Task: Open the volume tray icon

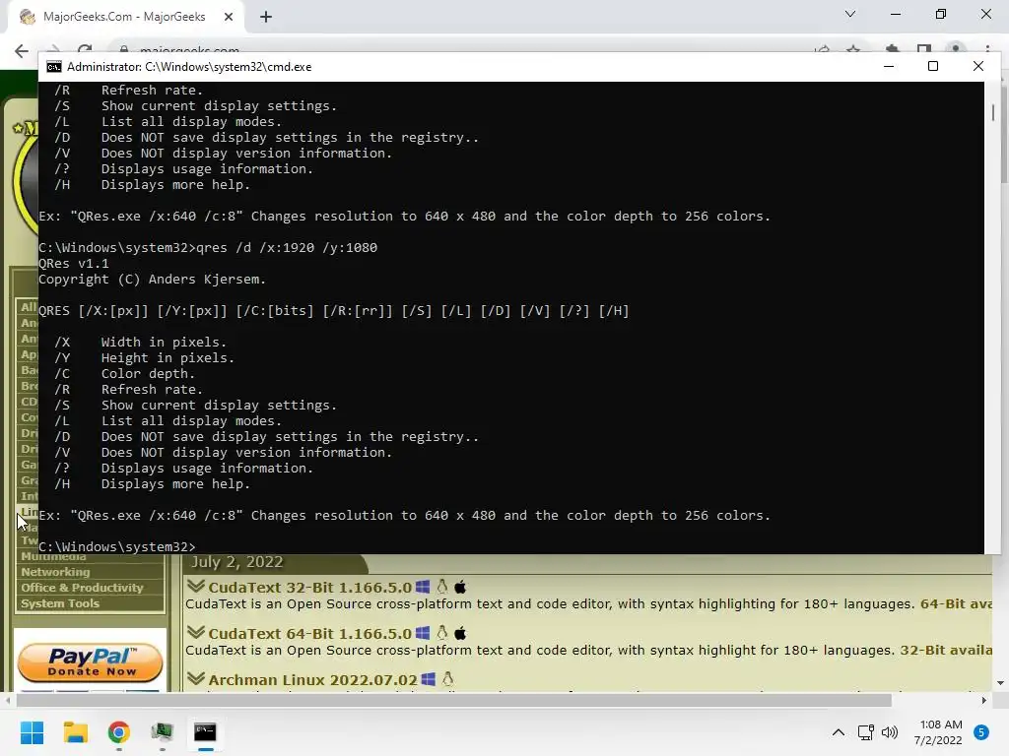Action: 890,732
